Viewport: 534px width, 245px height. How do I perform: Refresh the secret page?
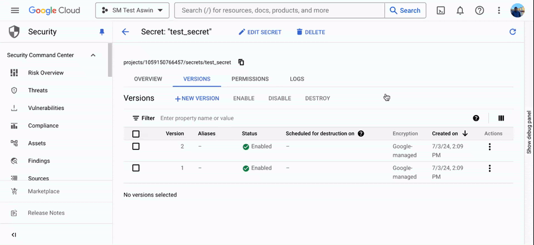tap(512, 32)
